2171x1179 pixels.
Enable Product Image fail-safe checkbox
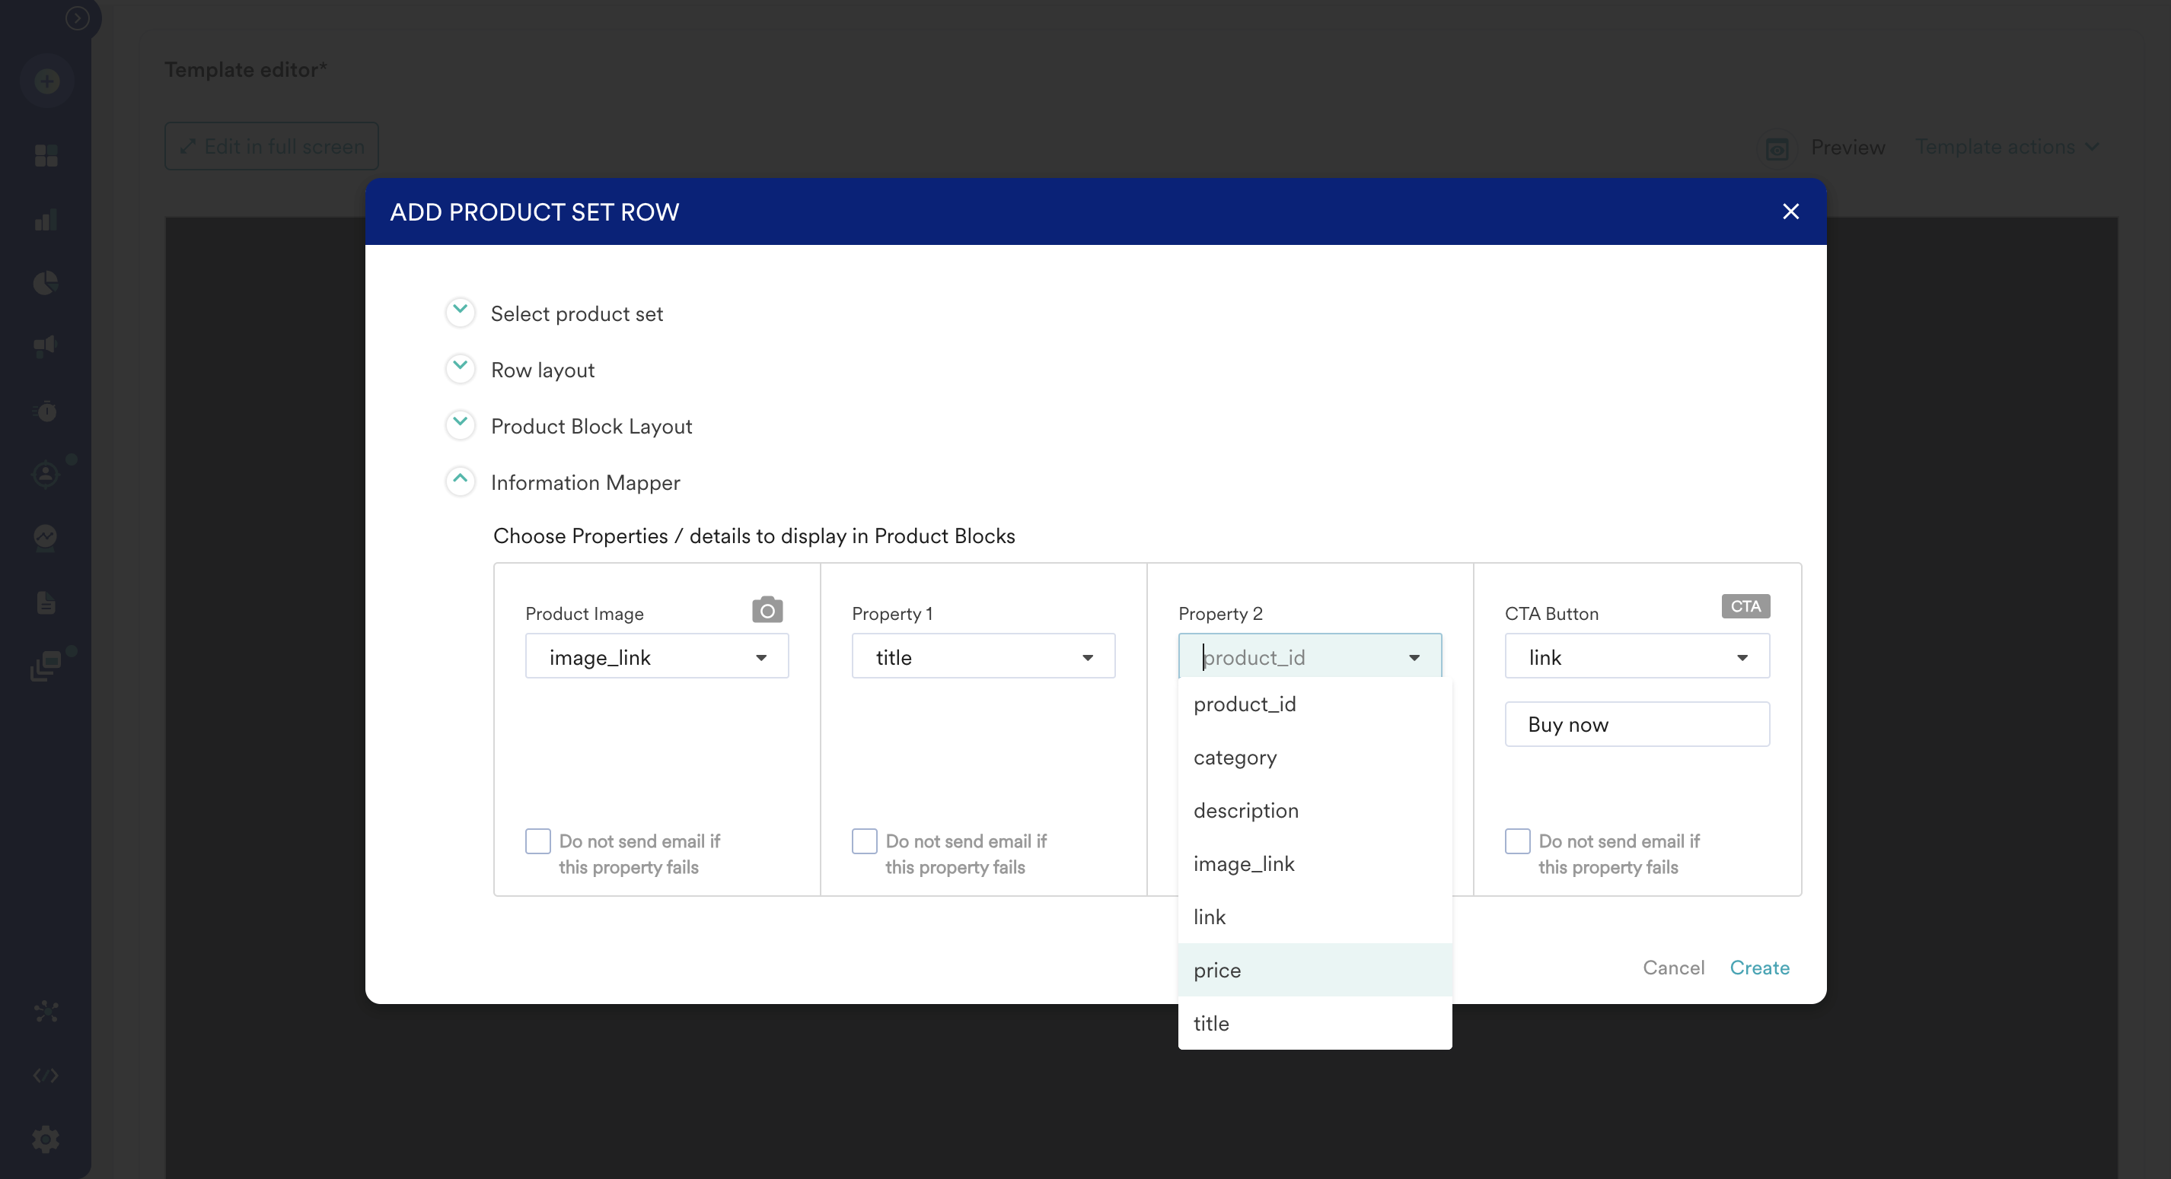click(x=537, y=841)
